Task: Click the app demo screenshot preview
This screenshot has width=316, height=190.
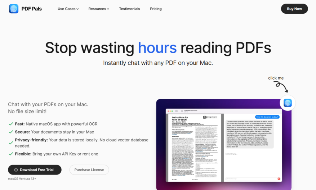Action: (x=224, y=145)
